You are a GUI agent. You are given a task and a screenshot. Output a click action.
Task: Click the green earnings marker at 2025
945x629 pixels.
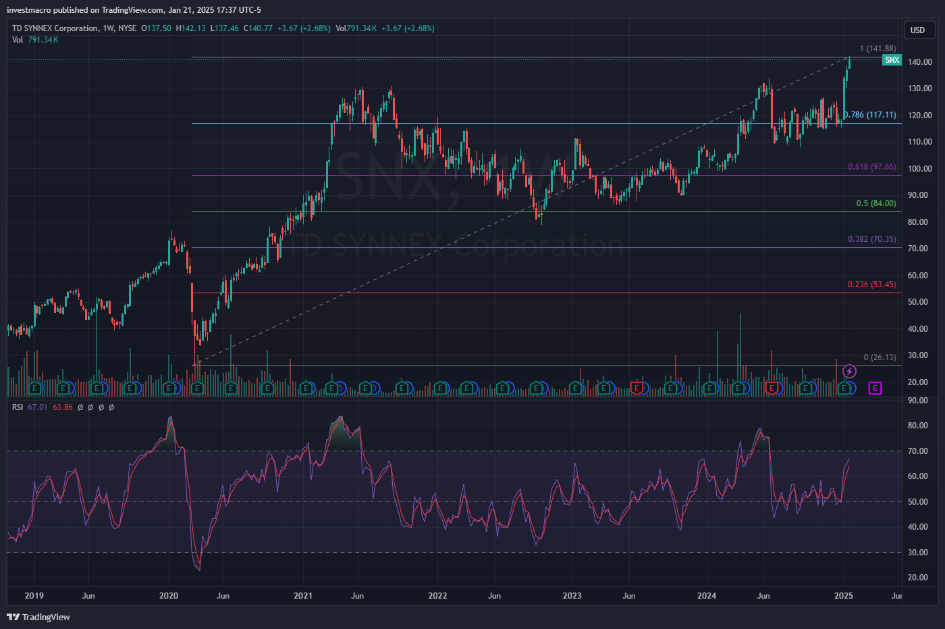click(x=844, y=388)
